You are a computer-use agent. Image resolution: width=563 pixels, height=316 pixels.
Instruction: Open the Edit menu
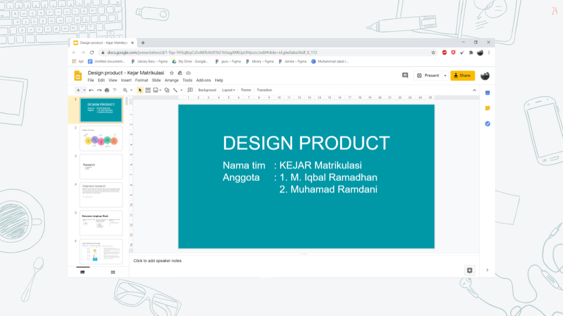(101, 80)
